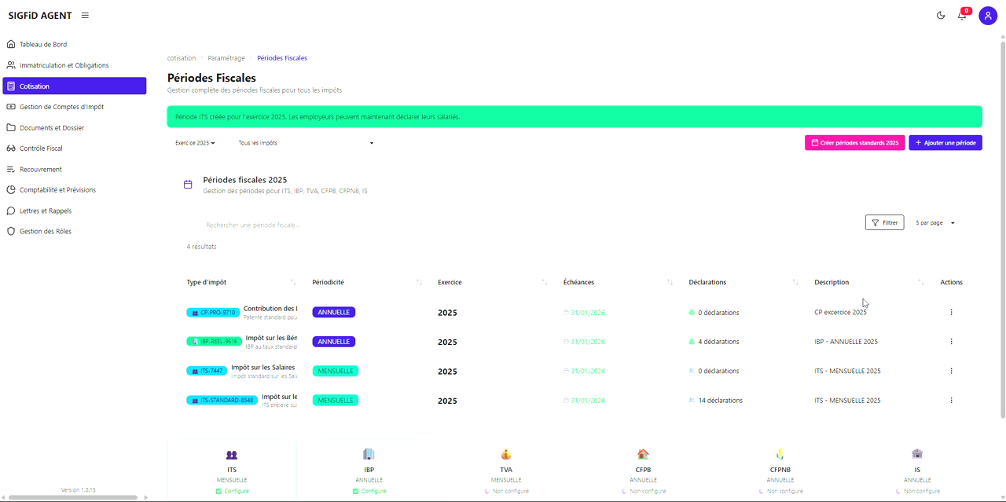Toggle dark mode moon icon
This screenshot has height=502, width=1006.
click(941, 16)
